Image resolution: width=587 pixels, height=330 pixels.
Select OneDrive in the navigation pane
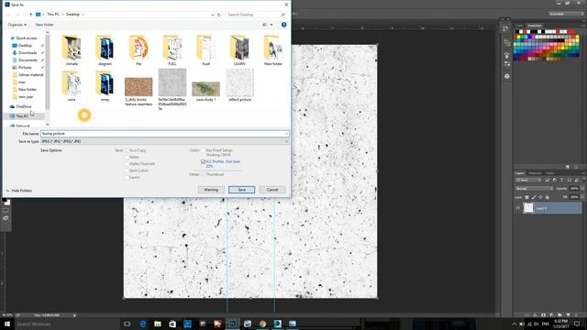pyautogui.click(x=23, y=106)
